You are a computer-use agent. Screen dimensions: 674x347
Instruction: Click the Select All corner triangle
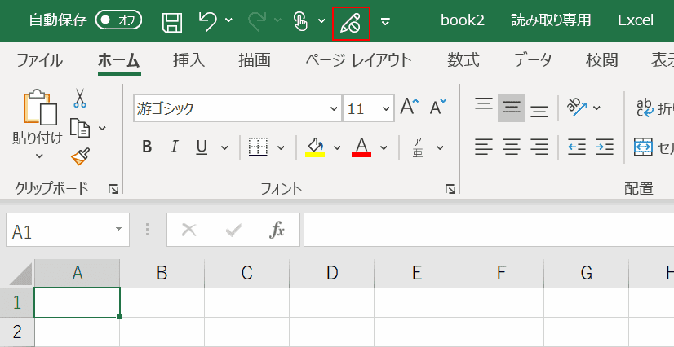pyautogui.click(x=21, y=274)
